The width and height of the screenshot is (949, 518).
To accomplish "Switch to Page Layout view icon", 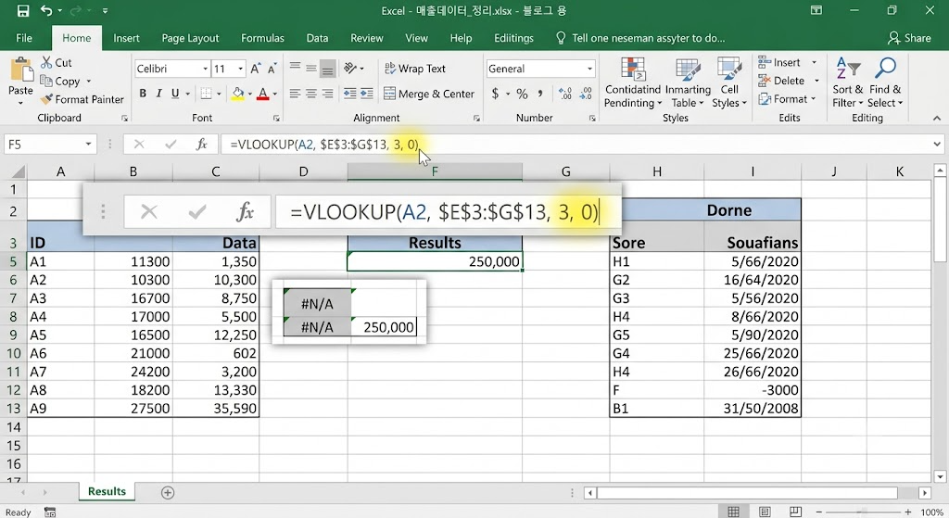I will pyautogui.click(x=765, y=512).
